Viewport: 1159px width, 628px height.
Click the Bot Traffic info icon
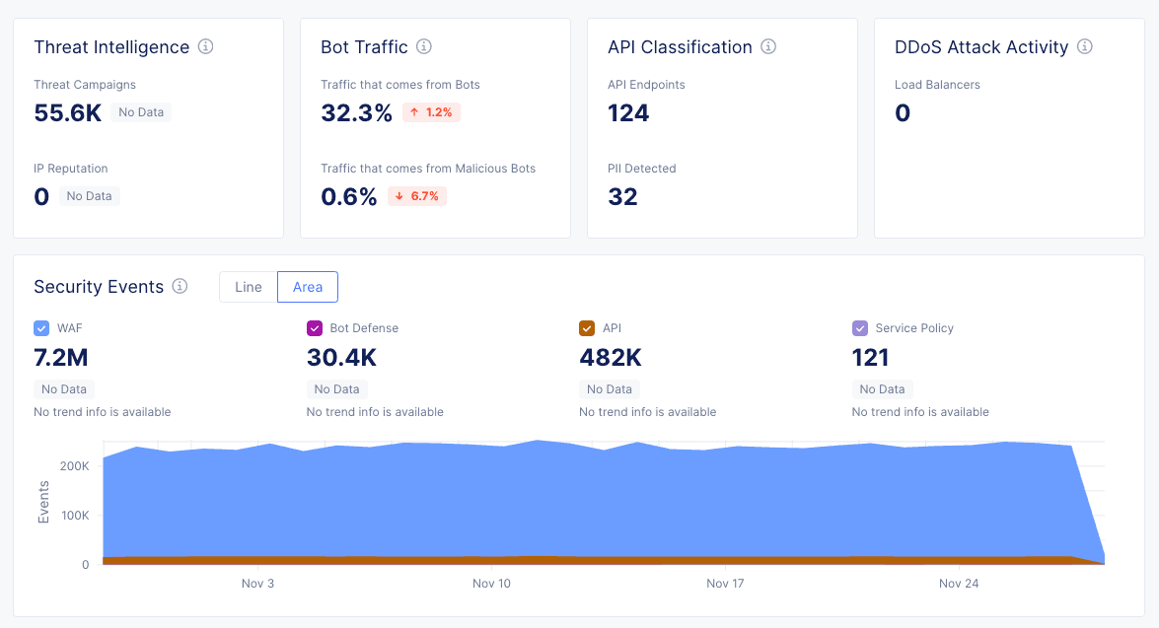pyautogui.click(x=424, y=46)
